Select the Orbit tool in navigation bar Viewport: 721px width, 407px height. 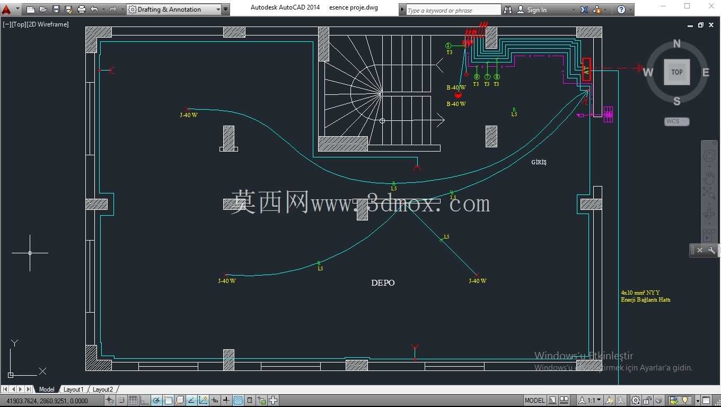click(x=709, y=214)
